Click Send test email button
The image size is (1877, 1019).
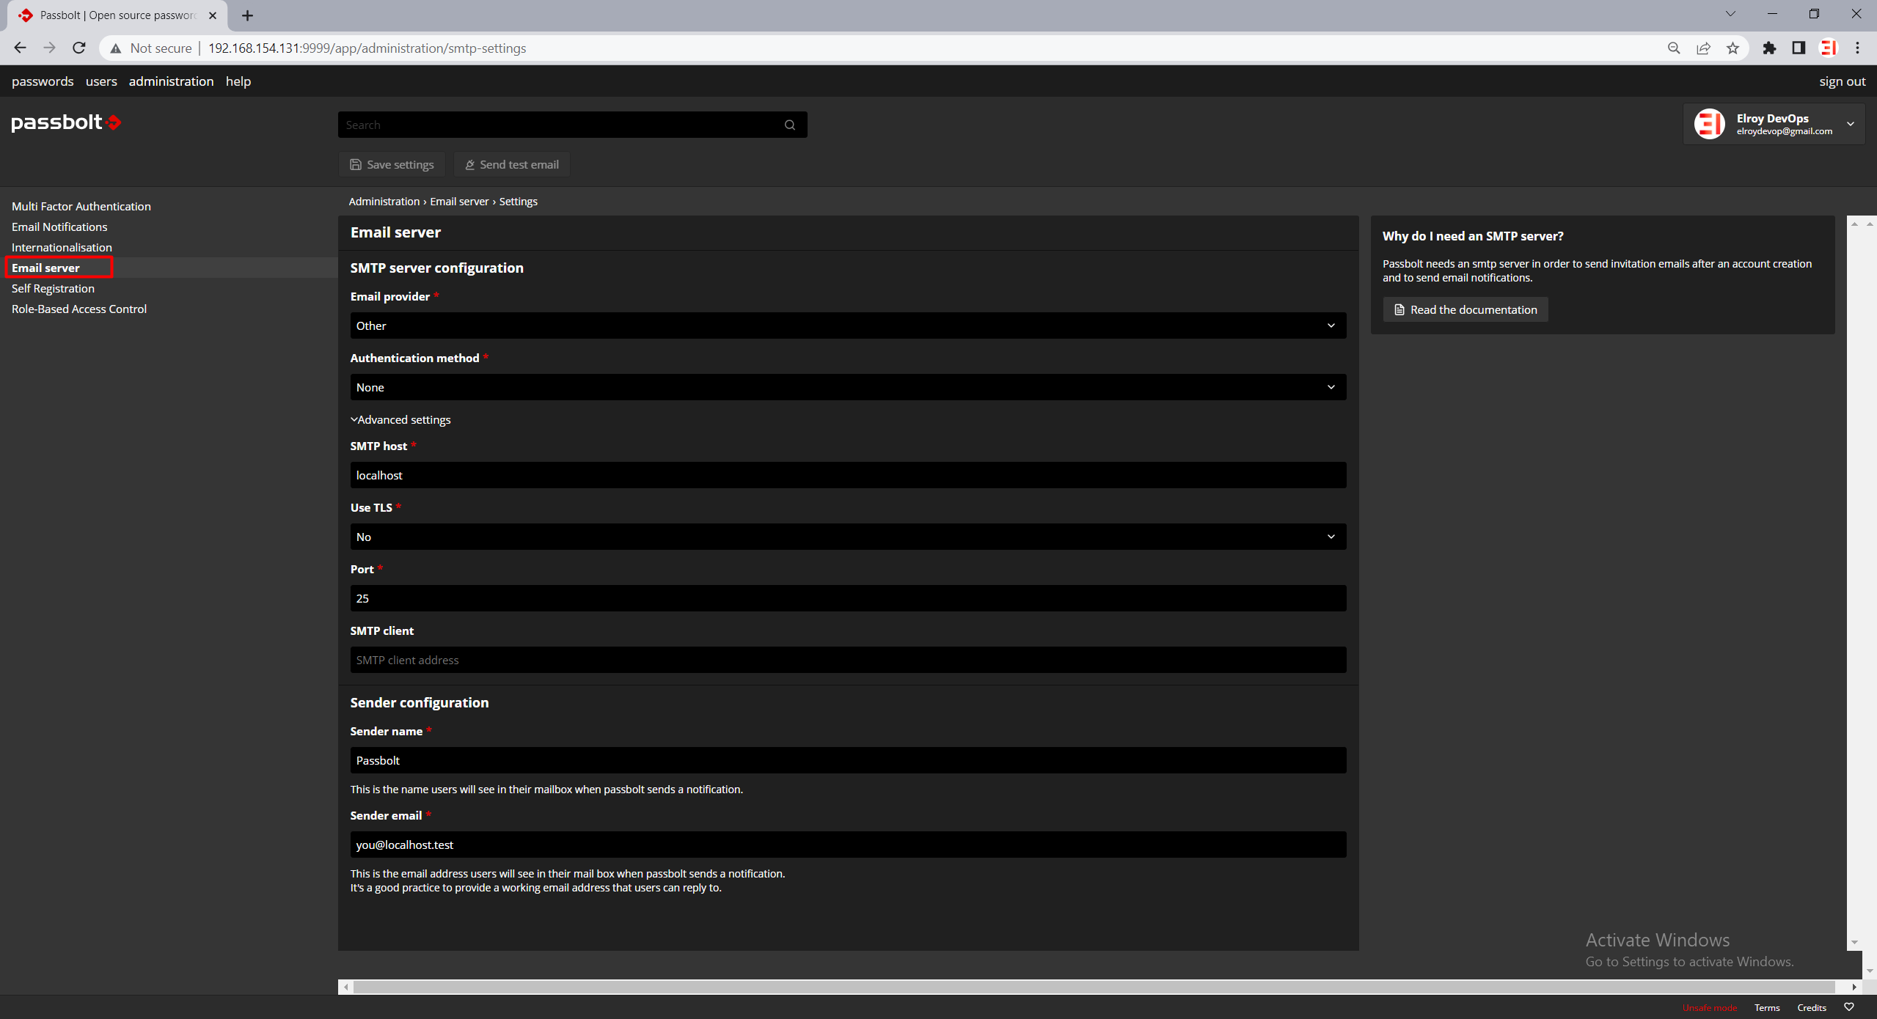point(512,165)
